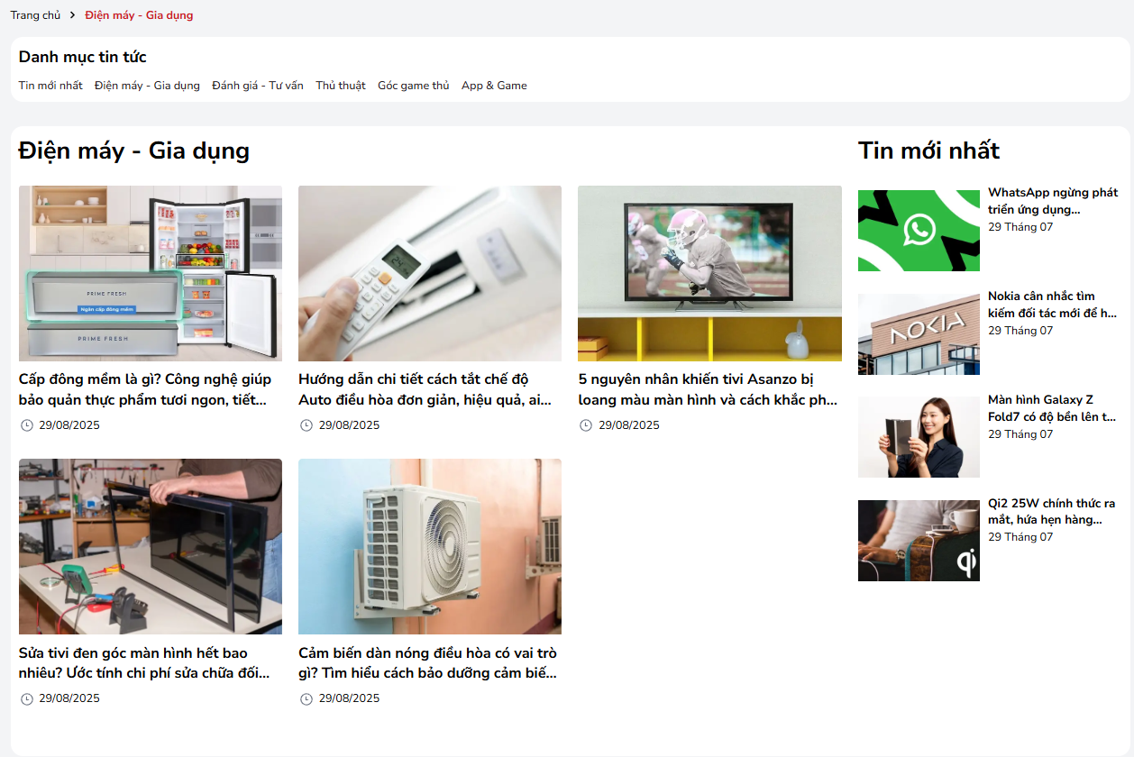Select Điện máy - Gia dụng category tab
The image size is (1134, 757).
tap(147, 86)
